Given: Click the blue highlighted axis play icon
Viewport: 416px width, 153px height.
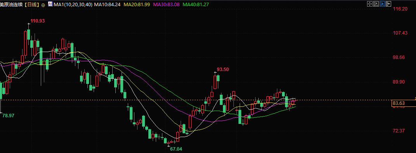Looking at the screenshot, I should pyautogui.click(x=382, y=4).
